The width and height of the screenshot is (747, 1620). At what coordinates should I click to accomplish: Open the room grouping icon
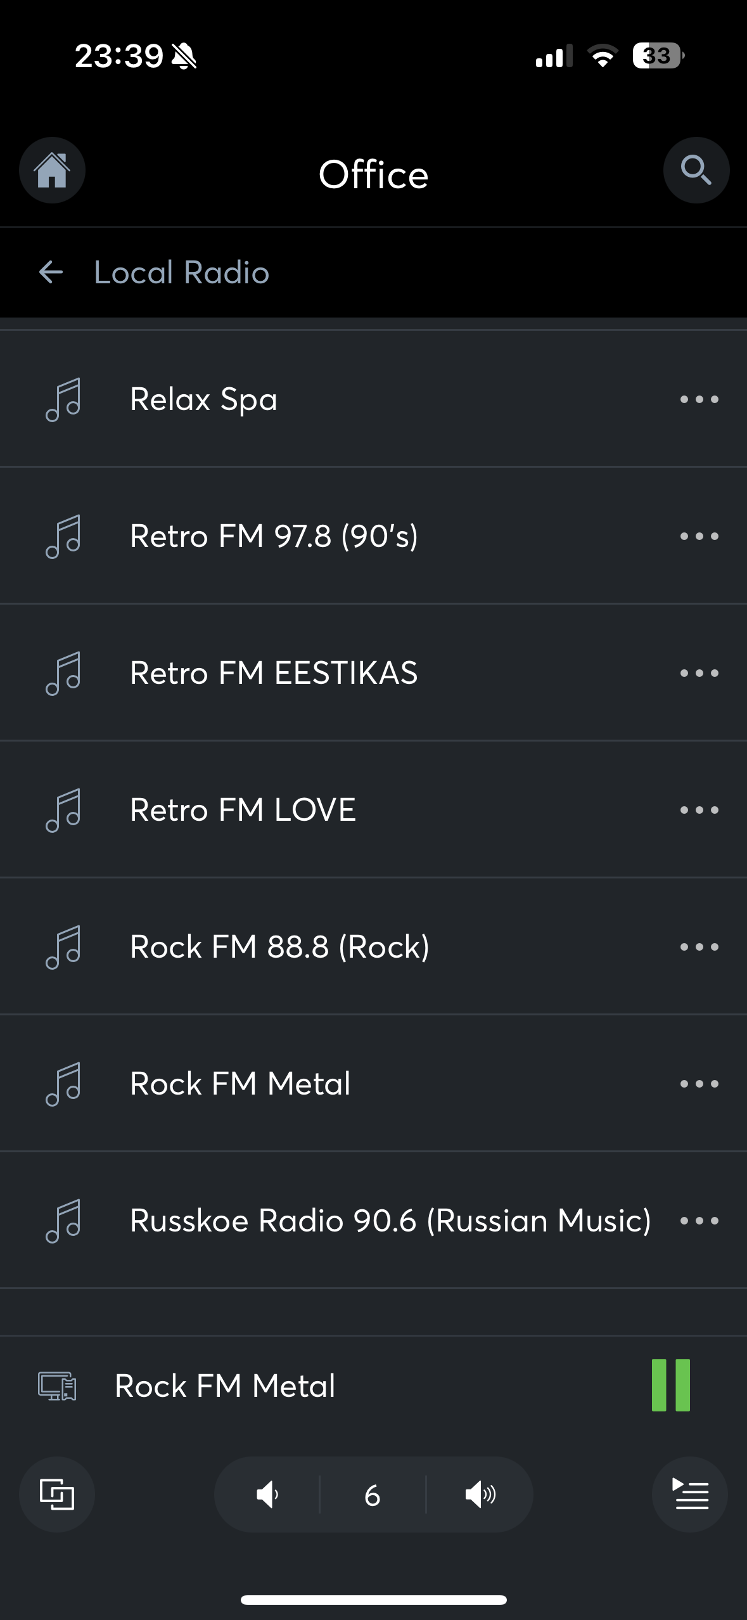[x=57, y=1494]
